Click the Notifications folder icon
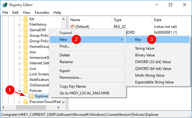Viewport: 192px width, 118px height. pos(25,80)
